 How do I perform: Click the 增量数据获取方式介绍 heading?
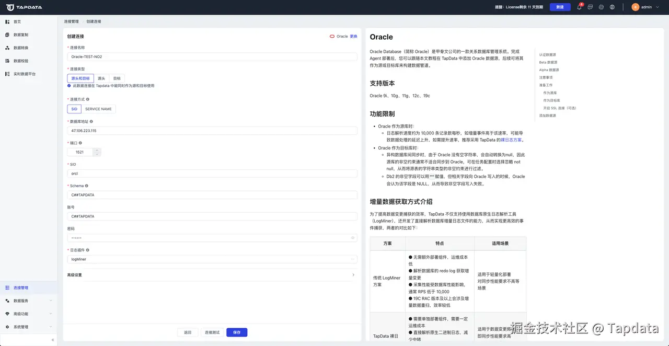click(401, 201)
